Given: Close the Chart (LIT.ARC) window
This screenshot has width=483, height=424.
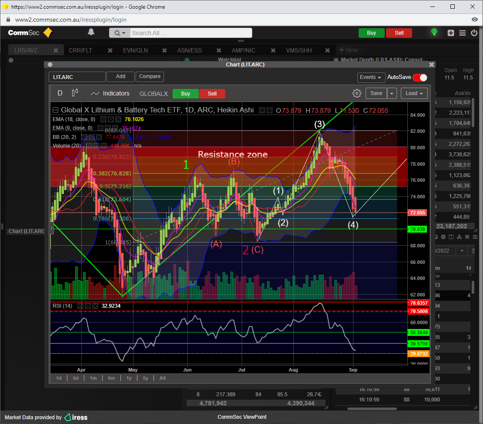Looking at the screenshot, I should (x=432, y=65).
